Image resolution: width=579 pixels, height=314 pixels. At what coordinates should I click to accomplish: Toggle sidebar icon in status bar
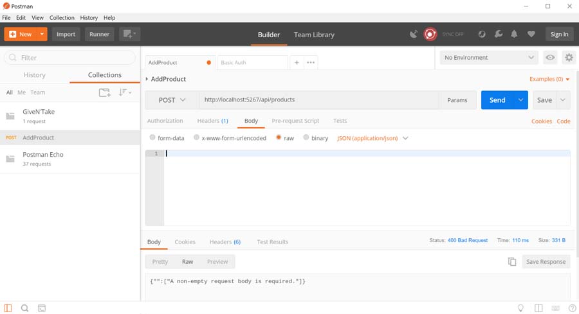coord(8,308)
